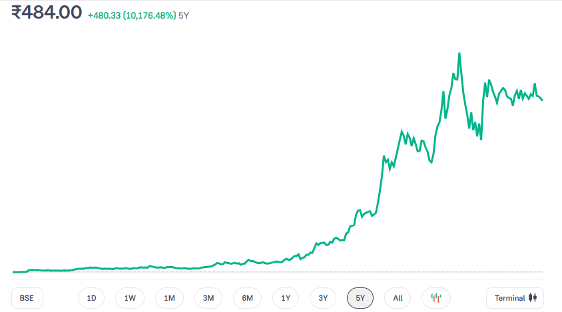Click the +480.33 (10,176.48%) gain text
This screenshot has width=562, height=312.
coord(132,15)
